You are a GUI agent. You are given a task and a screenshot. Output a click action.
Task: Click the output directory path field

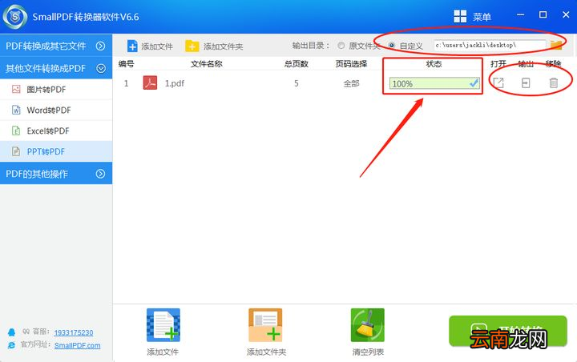coord(490,46)
